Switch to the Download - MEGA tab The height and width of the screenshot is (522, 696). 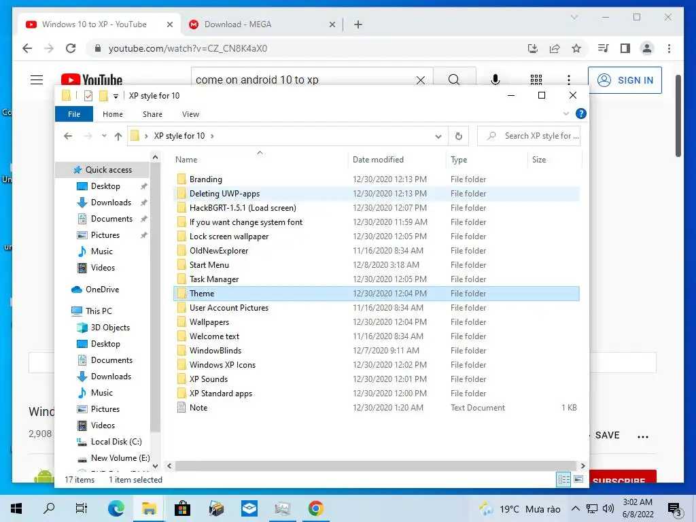point(262,24)
